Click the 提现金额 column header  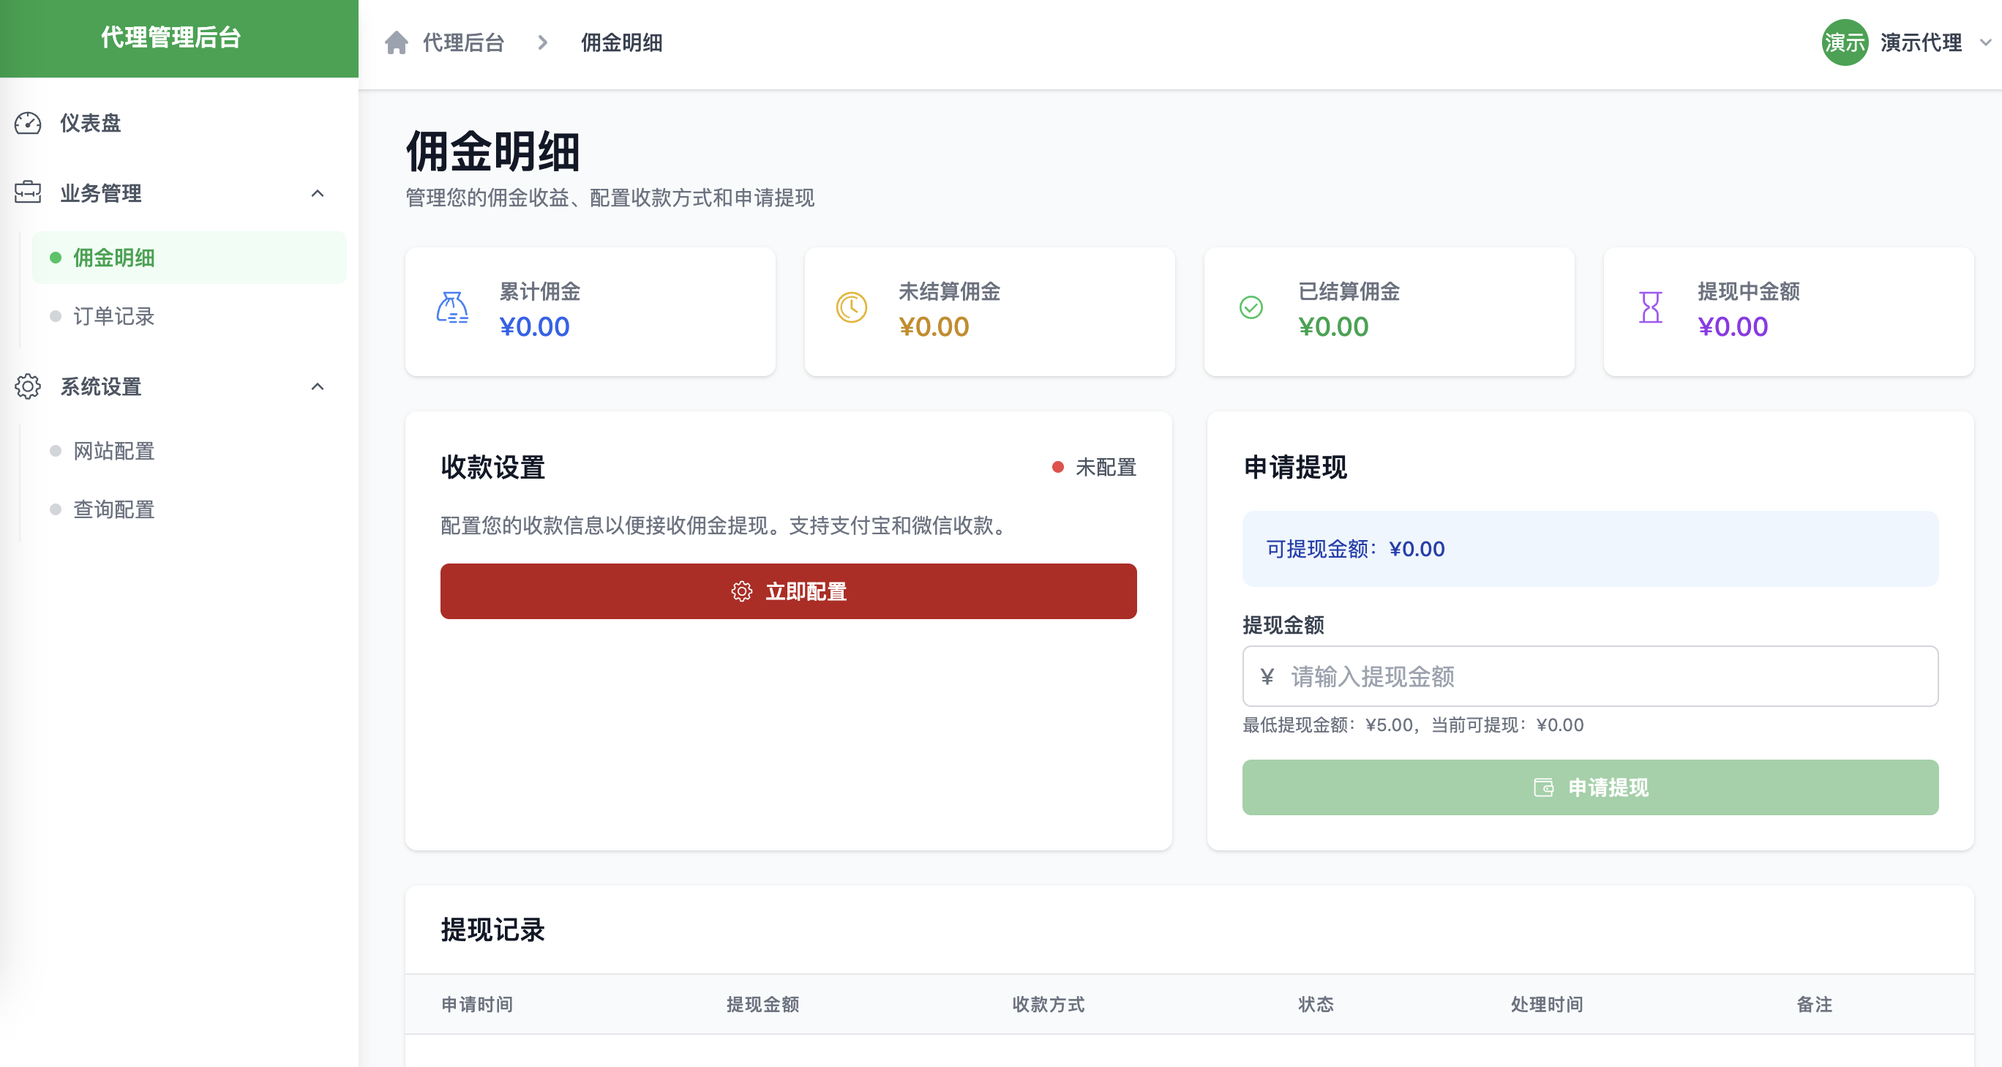[762, 1004]
